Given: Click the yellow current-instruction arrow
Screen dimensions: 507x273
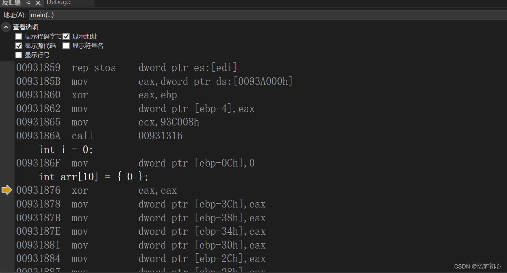Looking at the screenshot, I should (x=7, y=190).
